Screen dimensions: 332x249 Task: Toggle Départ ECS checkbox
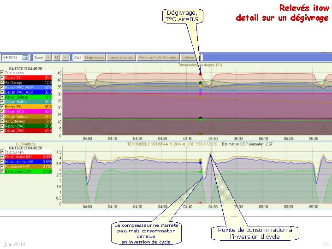coord(2,112)
